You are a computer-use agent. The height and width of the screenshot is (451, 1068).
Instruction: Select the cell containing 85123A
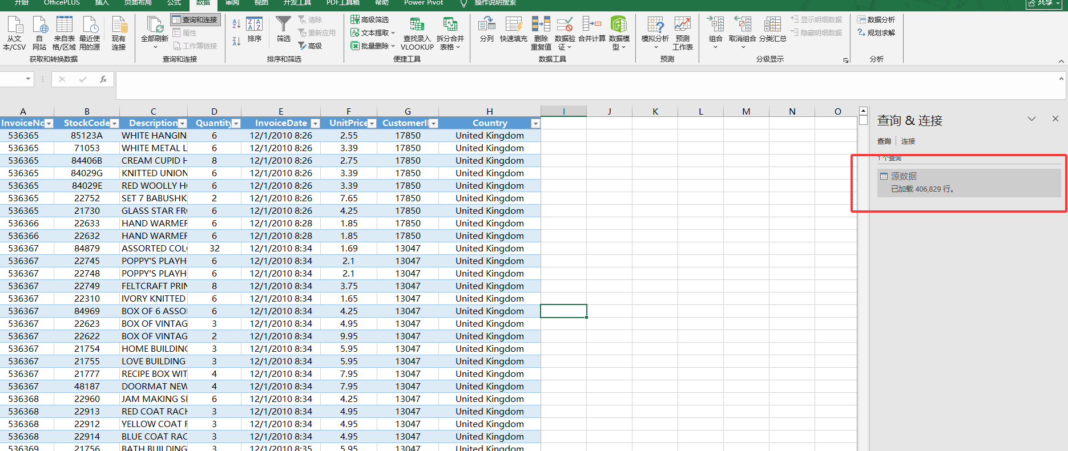(x=87, y=136)
